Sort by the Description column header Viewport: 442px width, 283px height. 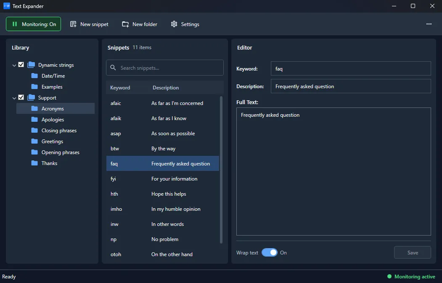click(x=166, y=87)
